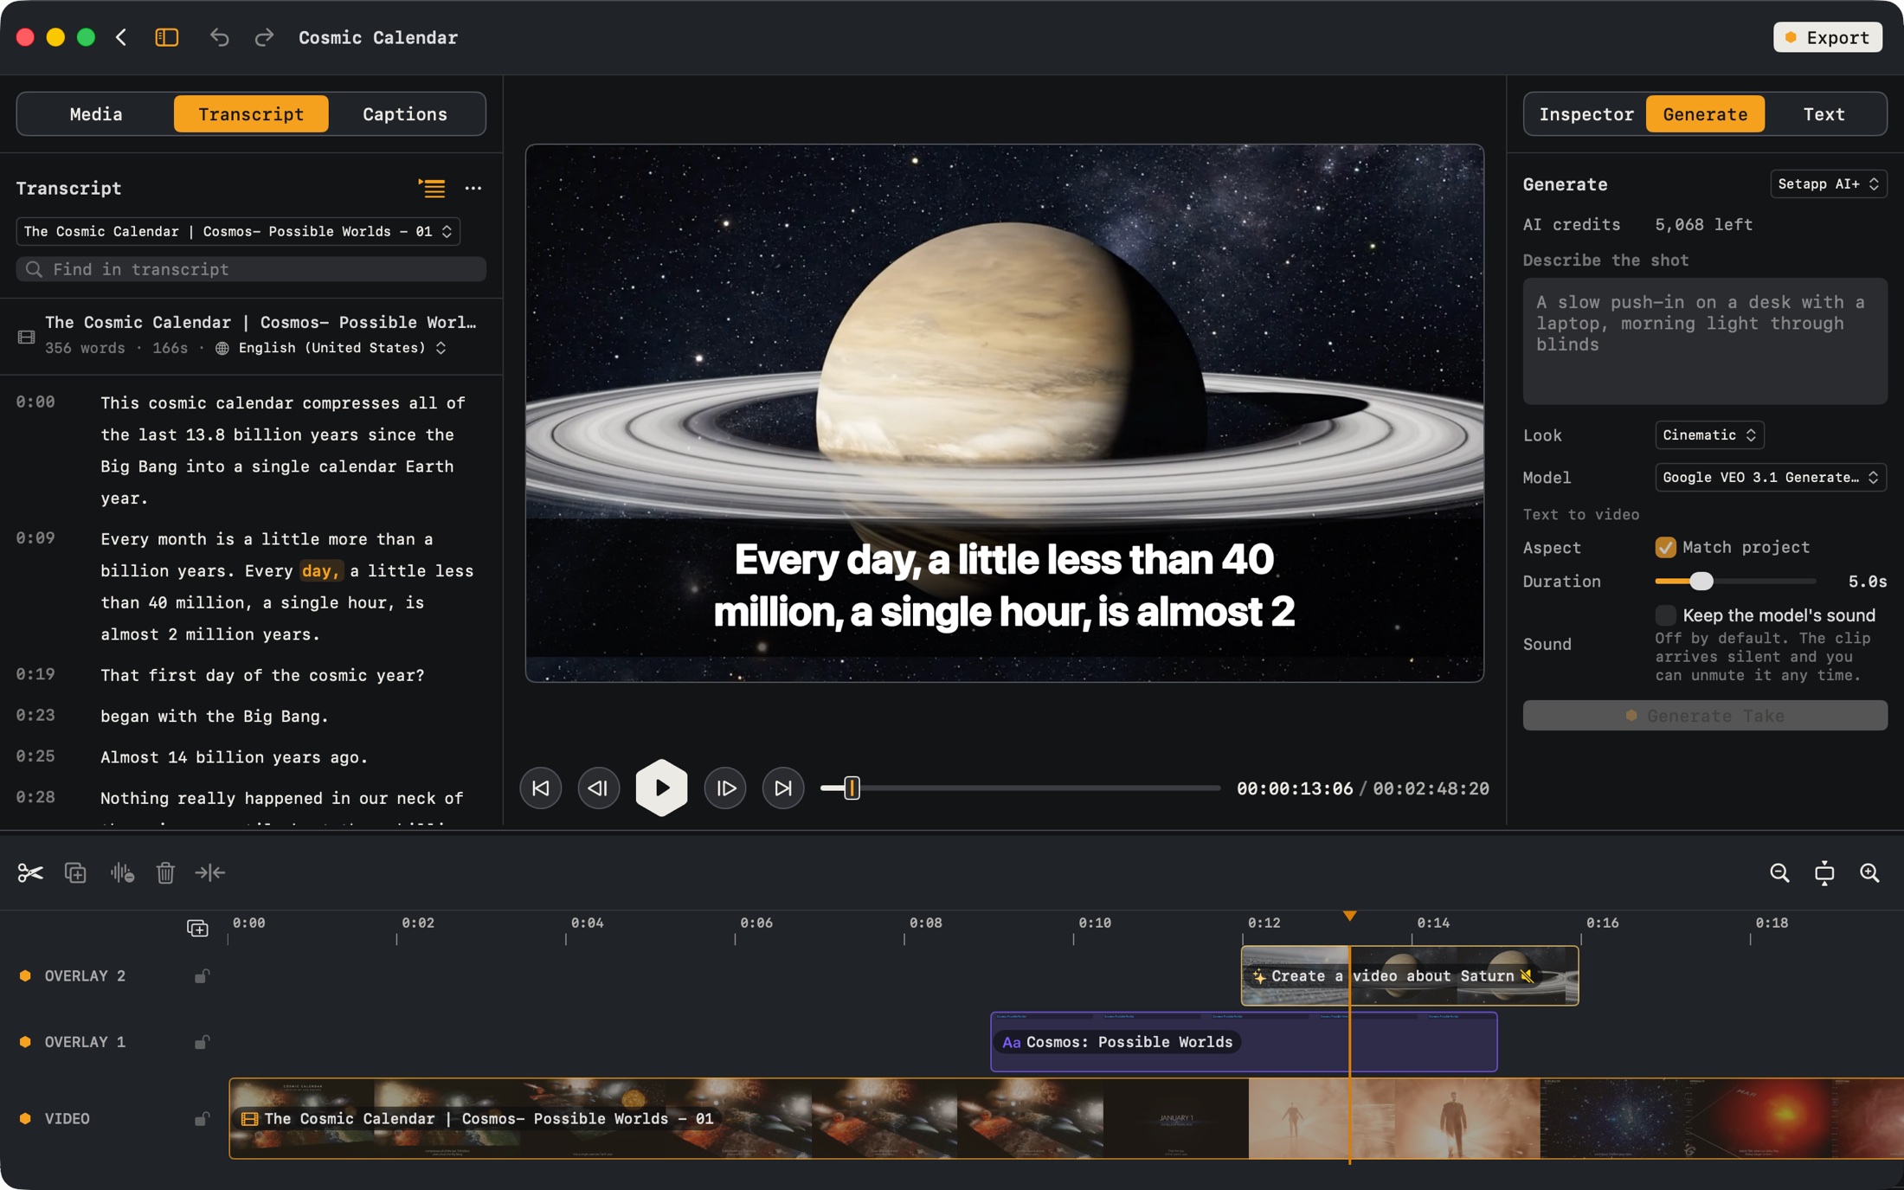Open the Text tab

pos(1824,114)
